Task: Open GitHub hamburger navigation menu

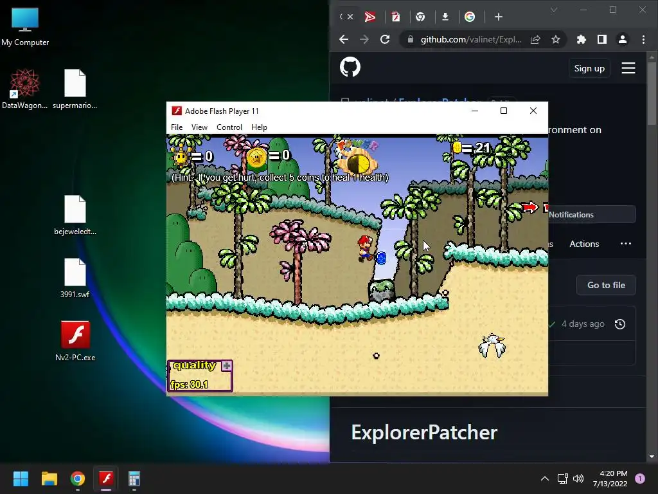Action: pos(628,68)
